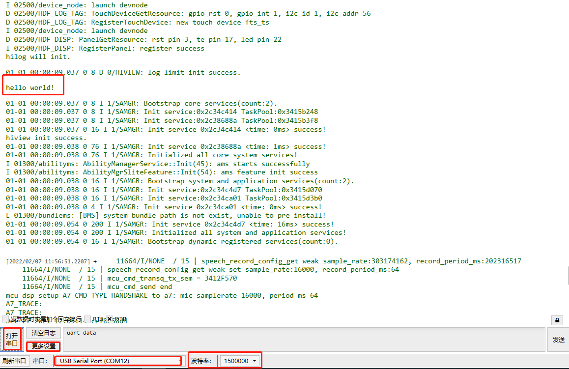Click 'Bootstrap system and application services(count:2).' line

tap(180, 181)
